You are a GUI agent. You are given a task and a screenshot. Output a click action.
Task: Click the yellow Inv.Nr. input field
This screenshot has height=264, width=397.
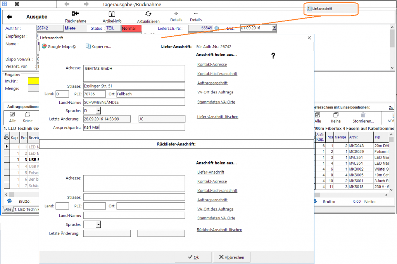pyautogui.click(x=33, y=81)
